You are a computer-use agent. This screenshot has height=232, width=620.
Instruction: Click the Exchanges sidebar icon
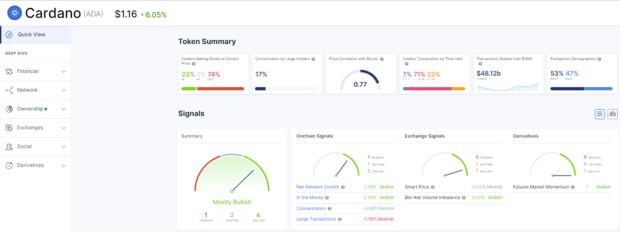click(9, 128)
